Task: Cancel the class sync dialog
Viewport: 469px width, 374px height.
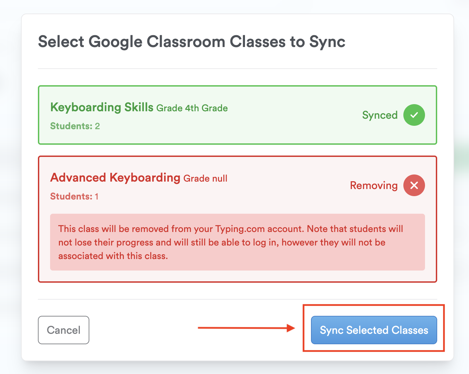Action: coord(64,330)
